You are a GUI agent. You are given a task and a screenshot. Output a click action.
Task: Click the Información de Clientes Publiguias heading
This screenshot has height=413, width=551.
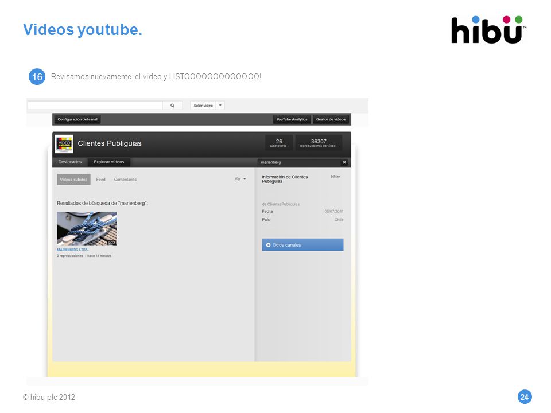[x=285, y=179]
